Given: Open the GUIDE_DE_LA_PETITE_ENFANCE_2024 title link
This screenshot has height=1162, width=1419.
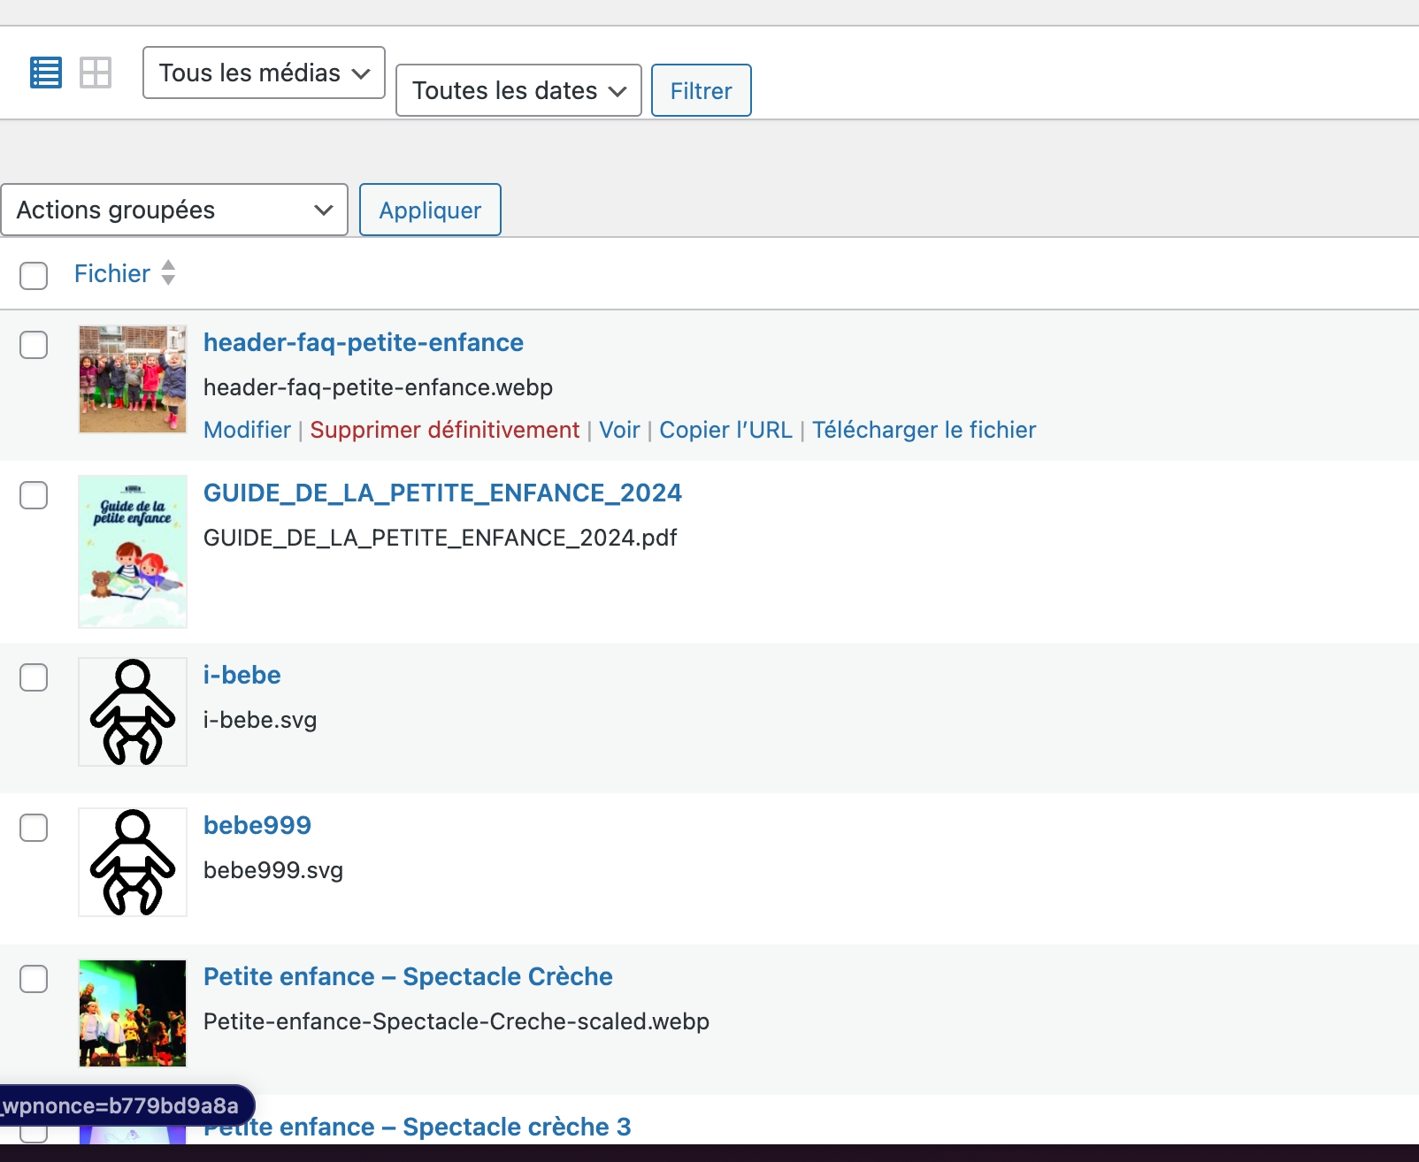Looking at the screenshot, I should (x=442, y=493).
